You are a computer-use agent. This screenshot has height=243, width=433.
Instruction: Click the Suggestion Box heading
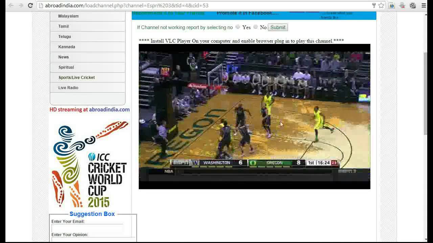click(x=92, y=214)
